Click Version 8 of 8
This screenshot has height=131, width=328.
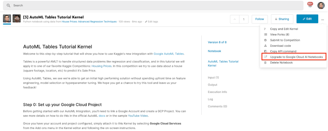(217, 42)
